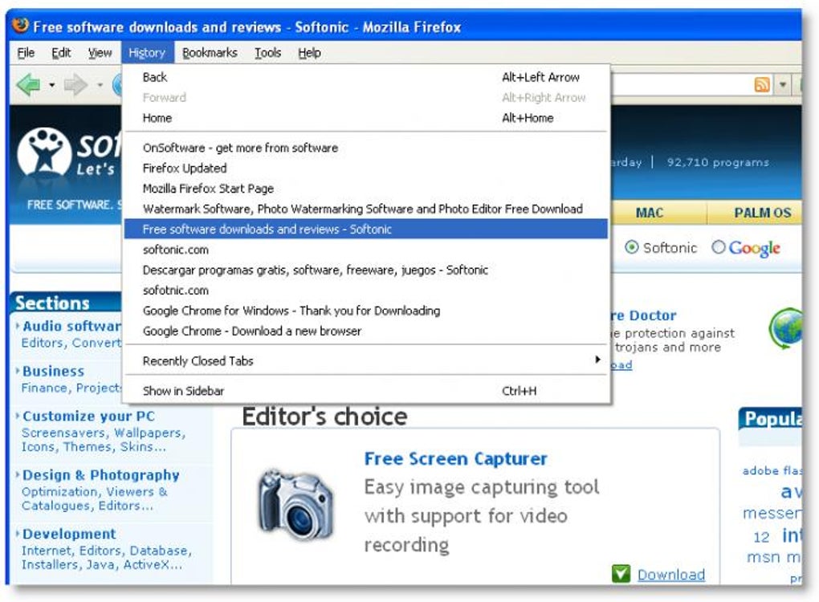The height and width of the screenshot is (602, 819).
Task: Select Mozilla Firefox Start Page history entry
Action: coord(366,189)
